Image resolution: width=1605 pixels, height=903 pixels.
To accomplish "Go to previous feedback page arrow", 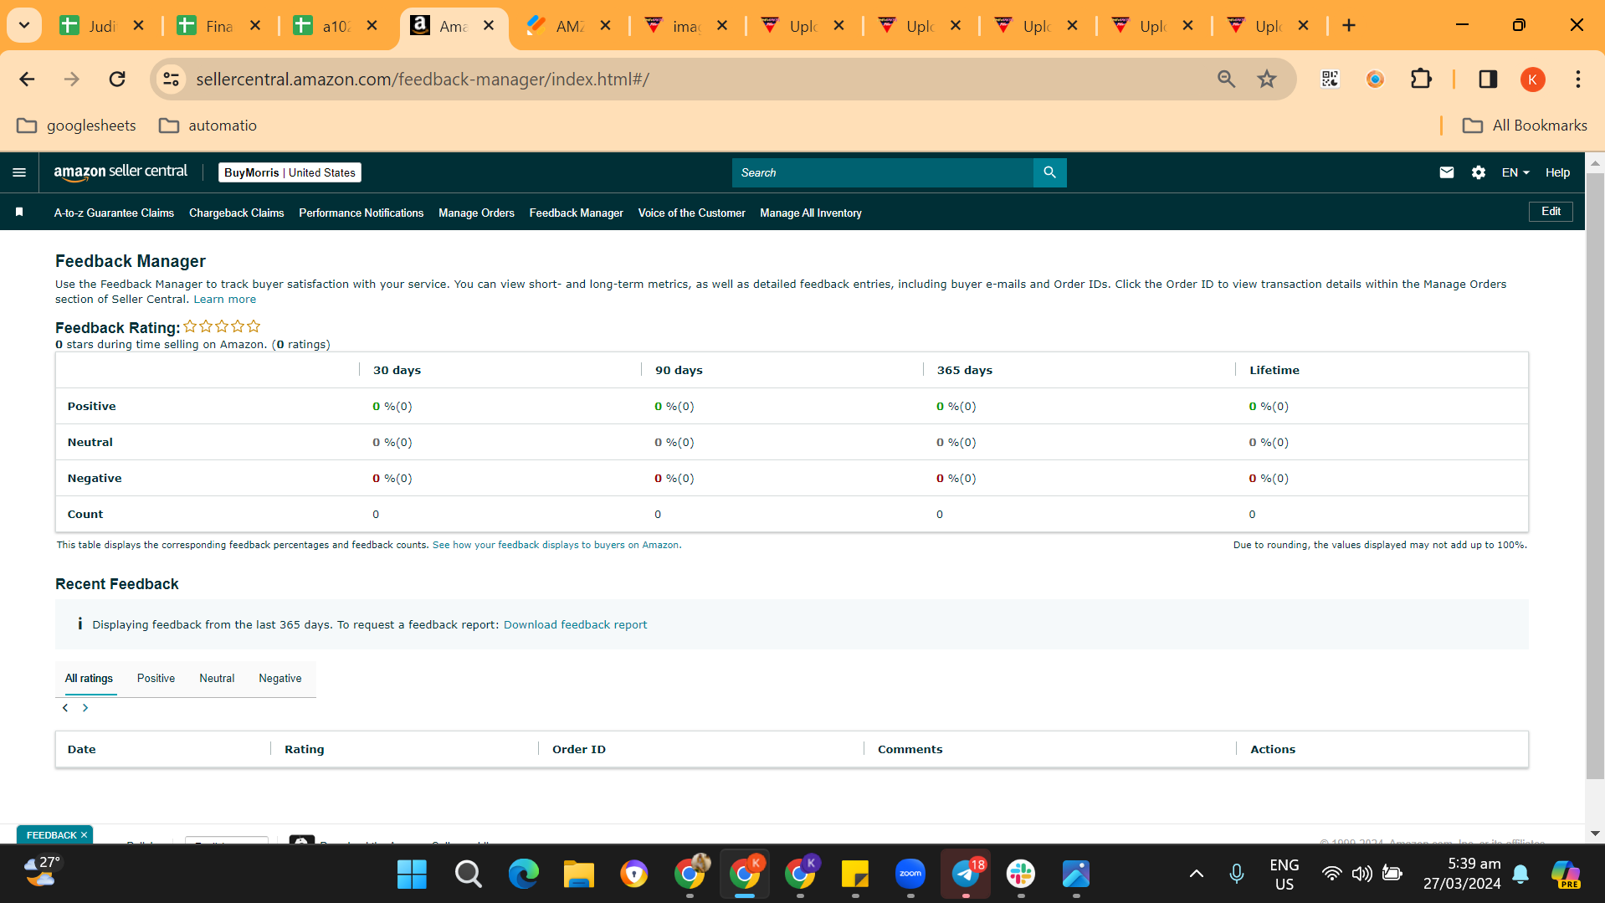I will point(65,708).
